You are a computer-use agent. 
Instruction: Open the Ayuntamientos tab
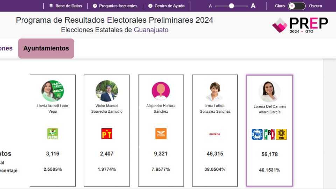[x=46, y=49]
